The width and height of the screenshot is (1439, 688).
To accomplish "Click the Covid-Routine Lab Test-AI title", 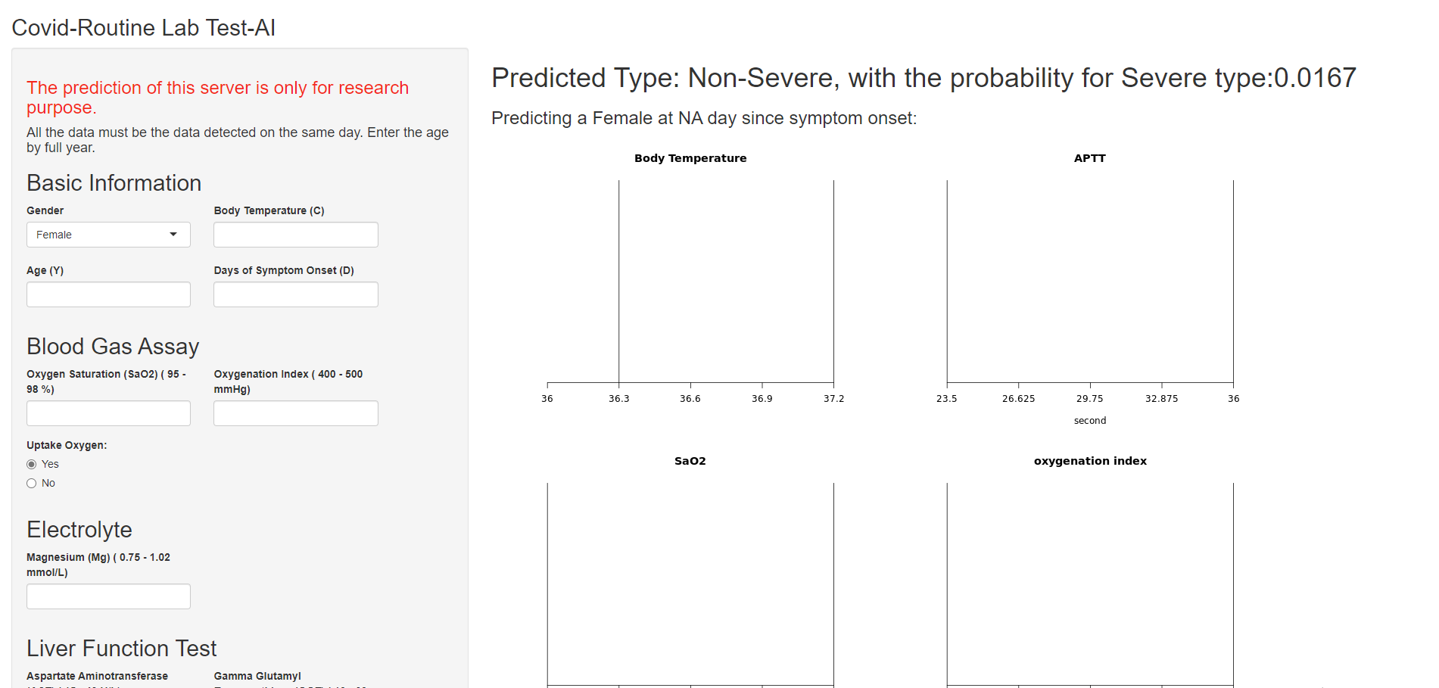I will (143, 28).
